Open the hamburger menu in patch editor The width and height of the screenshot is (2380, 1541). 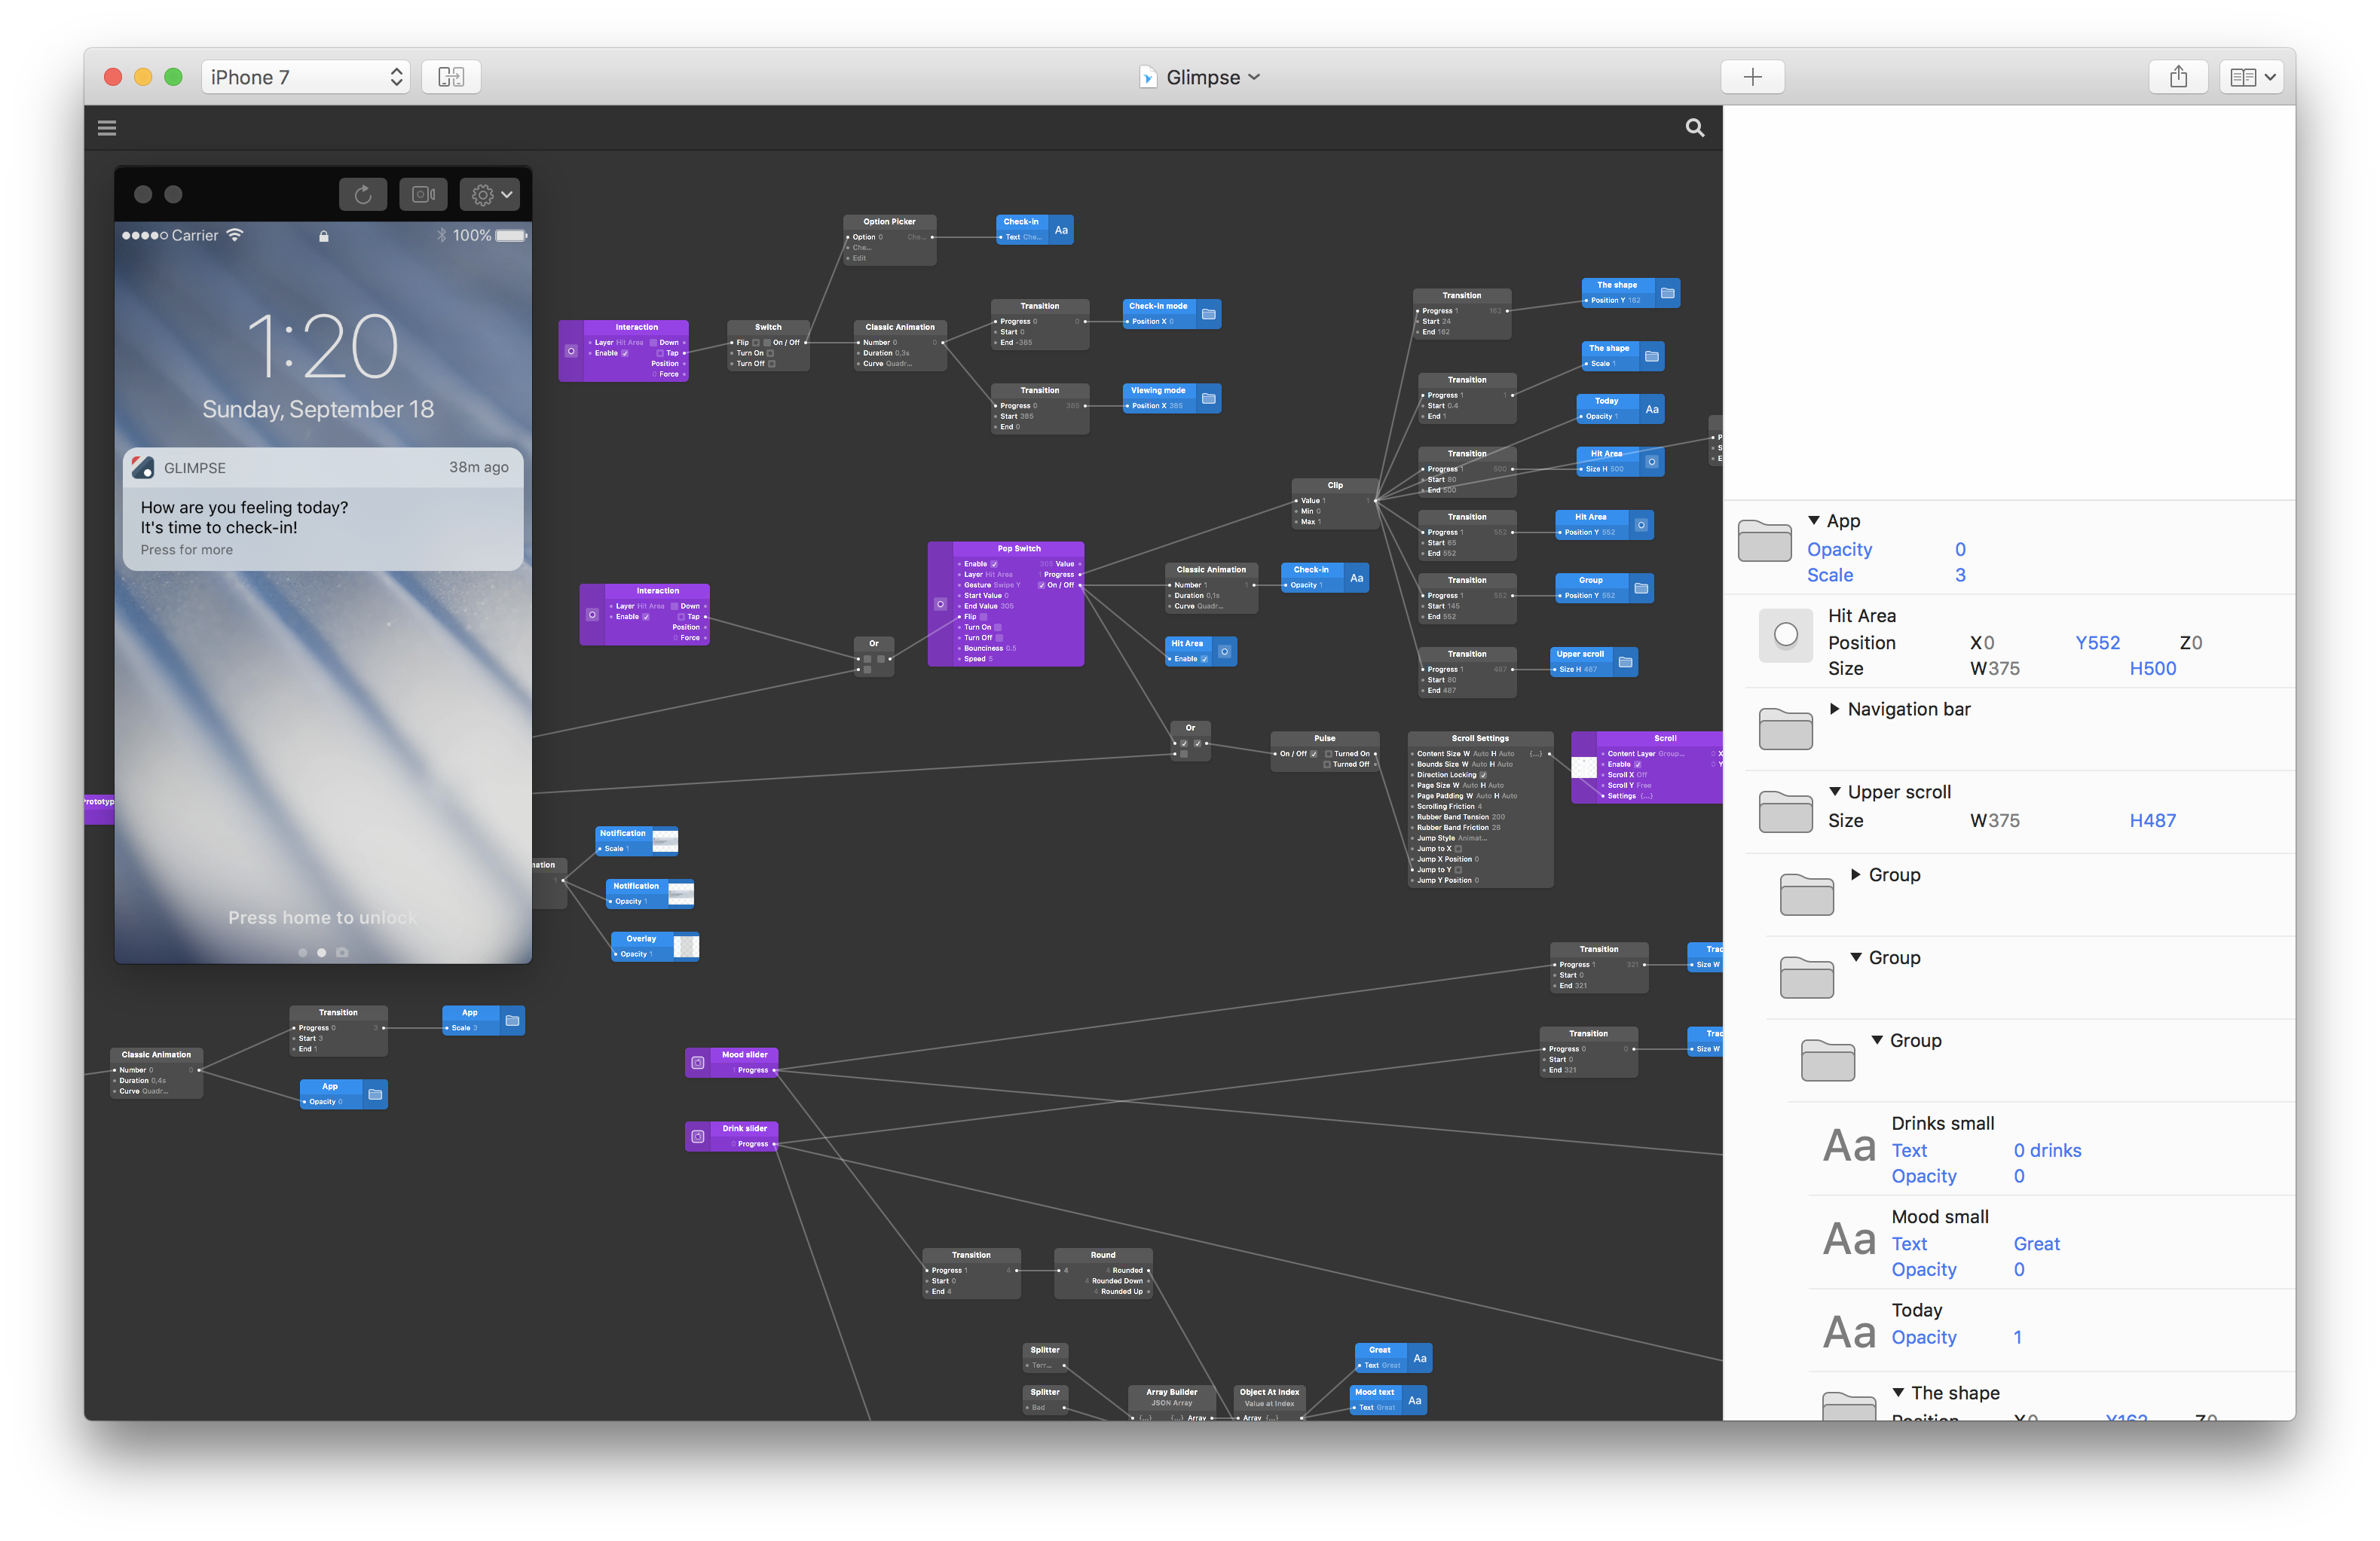pyautogui.click(x=107, y=128)
